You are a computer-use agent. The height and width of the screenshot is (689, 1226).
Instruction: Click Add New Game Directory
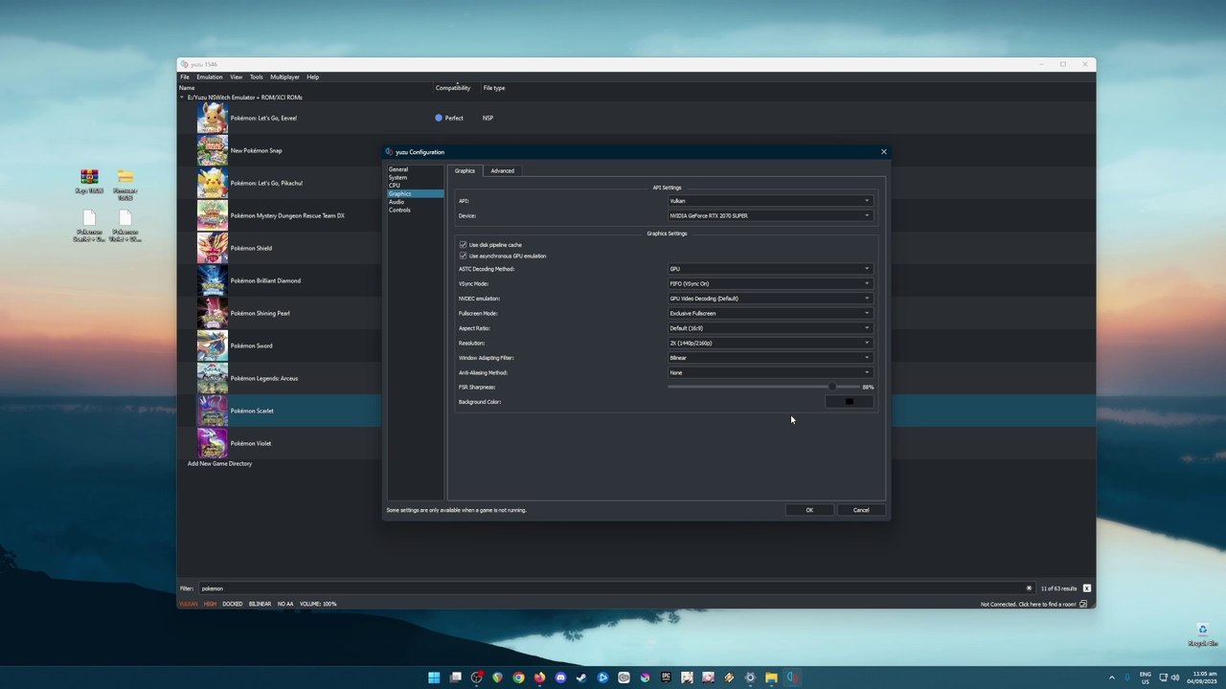219,464
